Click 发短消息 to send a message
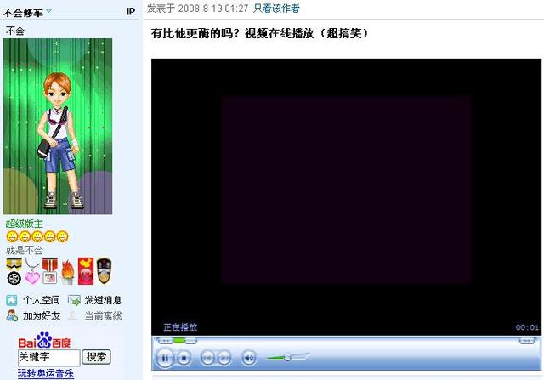This screenshot has height=380, width=544. click(102, 300)
